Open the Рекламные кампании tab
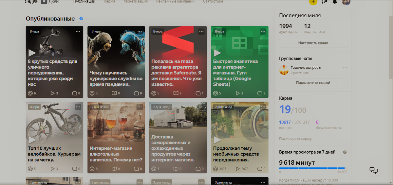Screen dimensions: 393x185 tap(175, 2)
